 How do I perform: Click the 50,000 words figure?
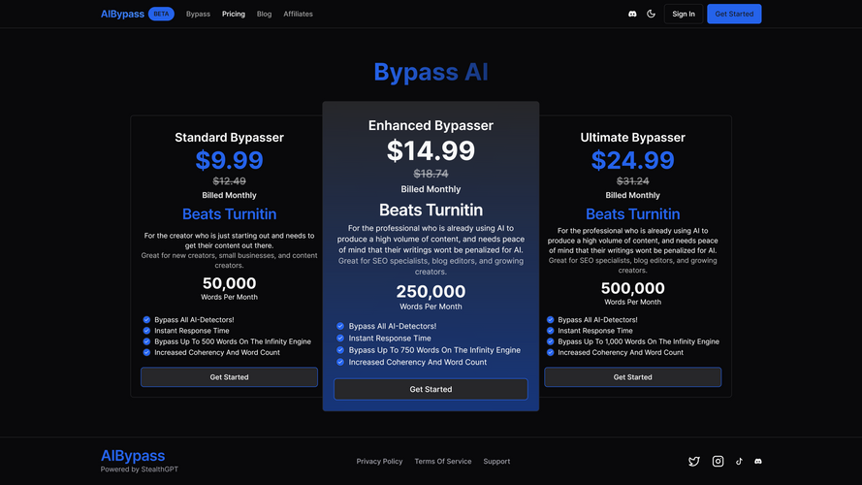[x=229, y=283]
